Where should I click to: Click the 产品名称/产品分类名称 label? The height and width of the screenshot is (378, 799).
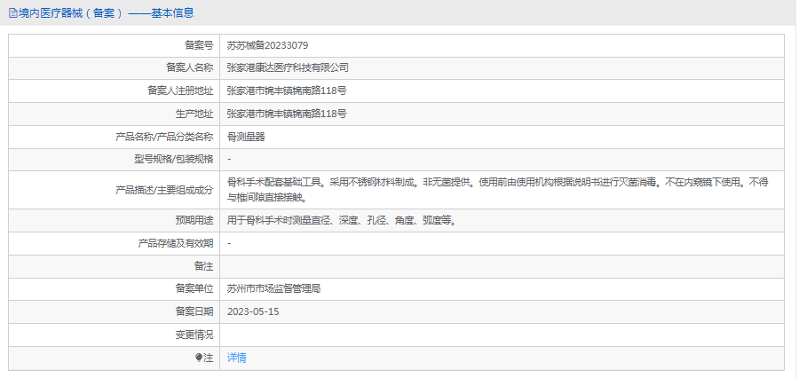coord(164,137)
